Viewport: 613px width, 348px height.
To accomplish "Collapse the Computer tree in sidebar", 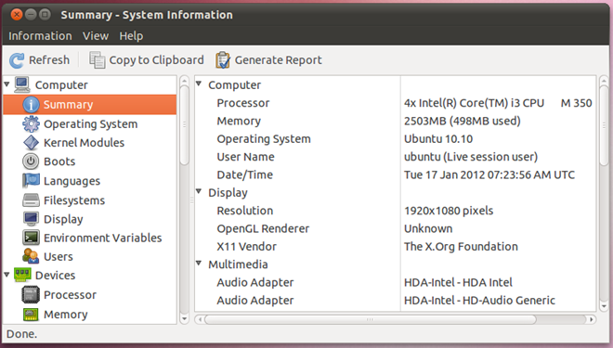I will [x=7, y=84].
